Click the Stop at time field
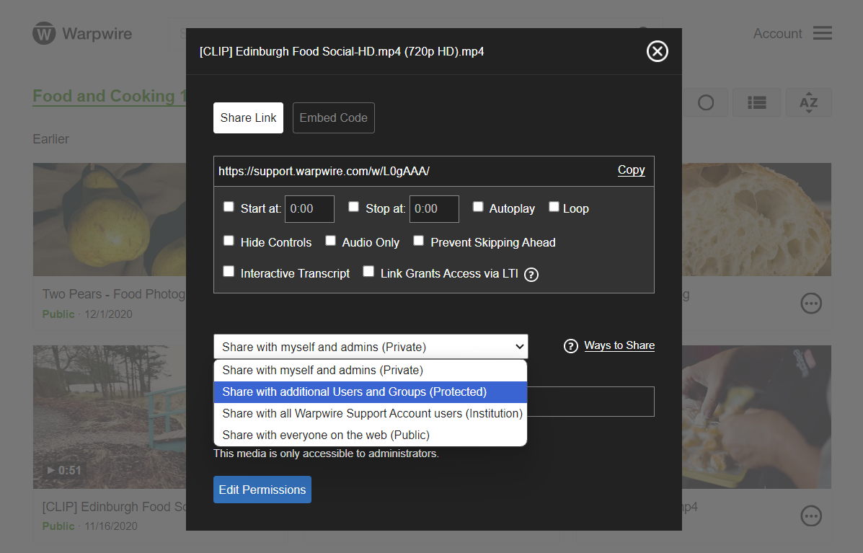863x553 pixels. [434, 209]
